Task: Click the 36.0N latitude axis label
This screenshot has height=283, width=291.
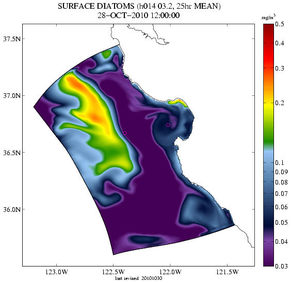Action: (12, 210)
